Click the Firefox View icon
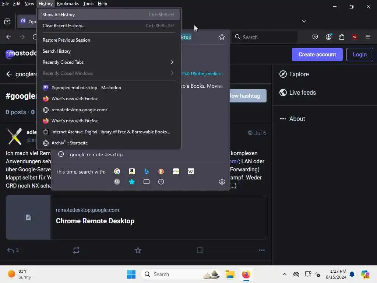This screenshot has width=377, height=283. click(x=7, y=21)
